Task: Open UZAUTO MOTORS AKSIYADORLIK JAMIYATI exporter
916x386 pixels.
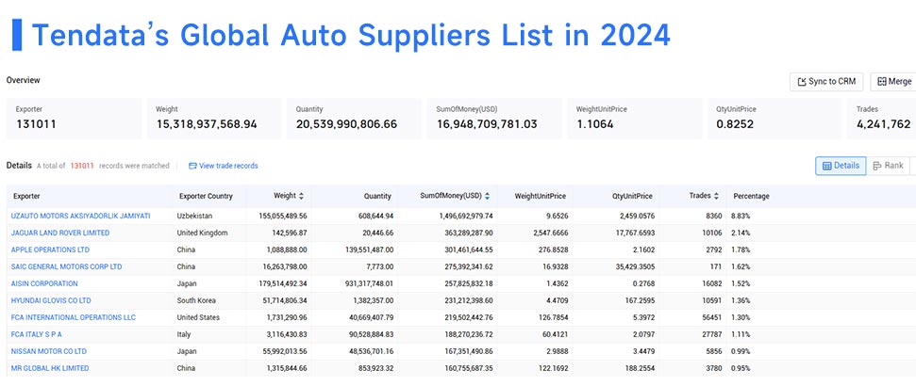Action: click(80, 216)
